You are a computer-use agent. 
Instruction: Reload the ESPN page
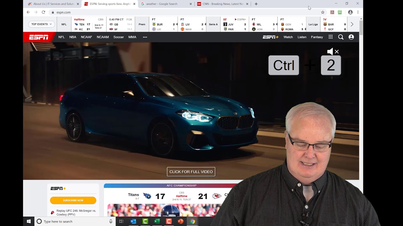pos(43,12)
